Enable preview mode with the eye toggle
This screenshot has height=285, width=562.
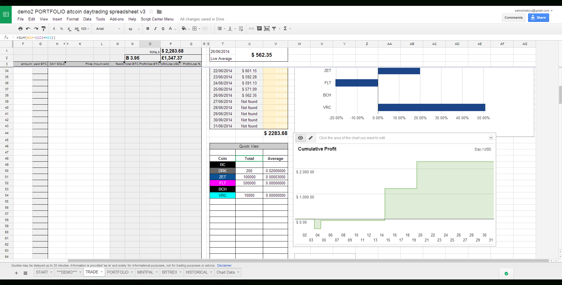click(300, 138)
